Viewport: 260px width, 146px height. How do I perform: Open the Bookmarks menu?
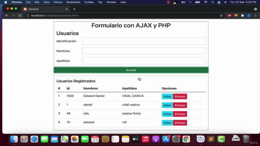pyautogui.click(x=73, y=2)
